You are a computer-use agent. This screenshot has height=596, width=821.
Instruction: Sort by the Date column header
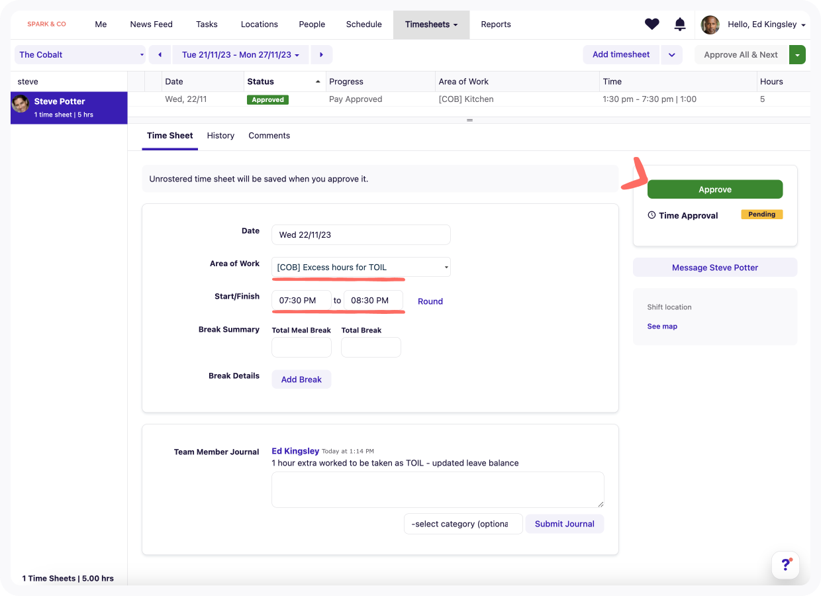(203, 81)
